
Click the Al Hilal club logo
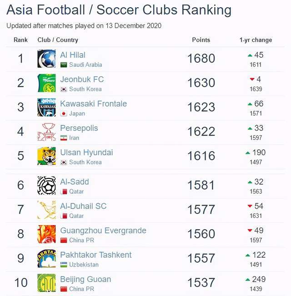[x=46, y=59]
